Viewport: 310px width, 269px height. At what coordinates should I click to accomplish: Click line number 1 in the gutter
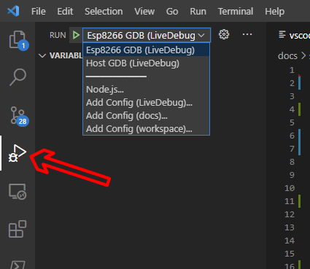(292, 70)
